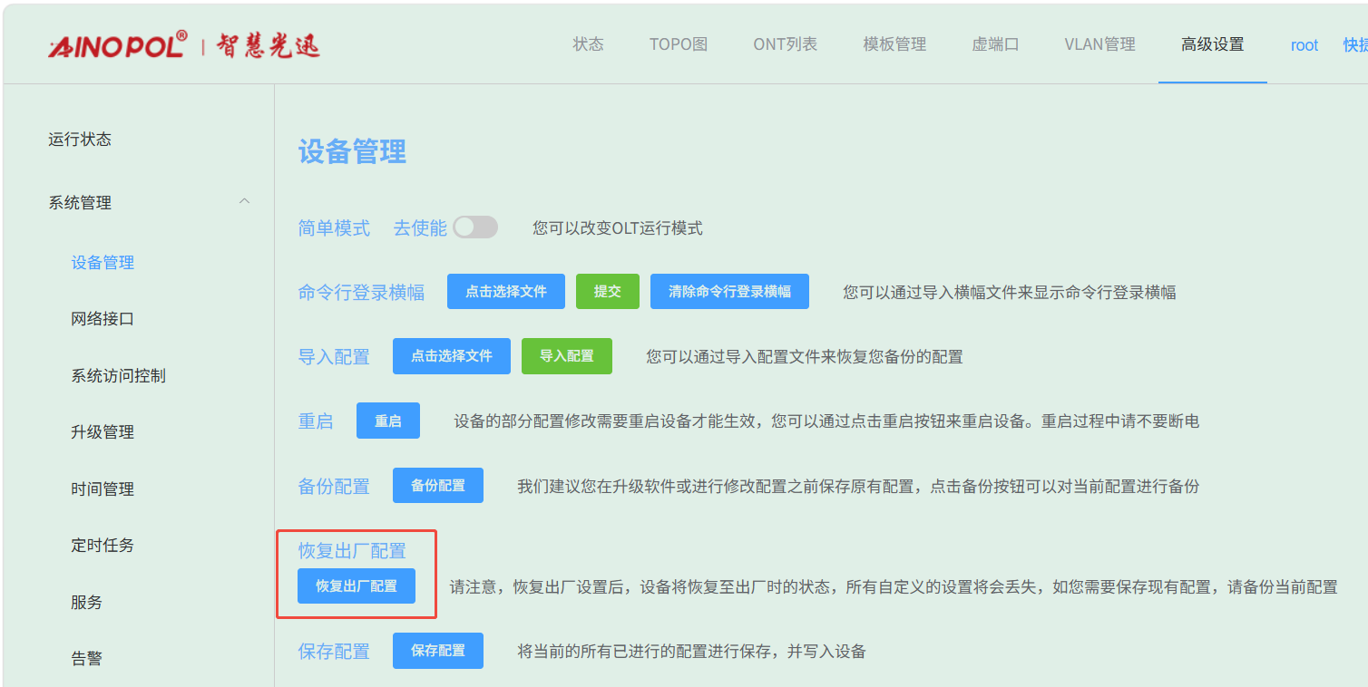Image resolution: width=1368 pixels, height=687 pixels.
Task: Click the green 导入配置 button
Action: pyautogui.click(x=566, y=356)
